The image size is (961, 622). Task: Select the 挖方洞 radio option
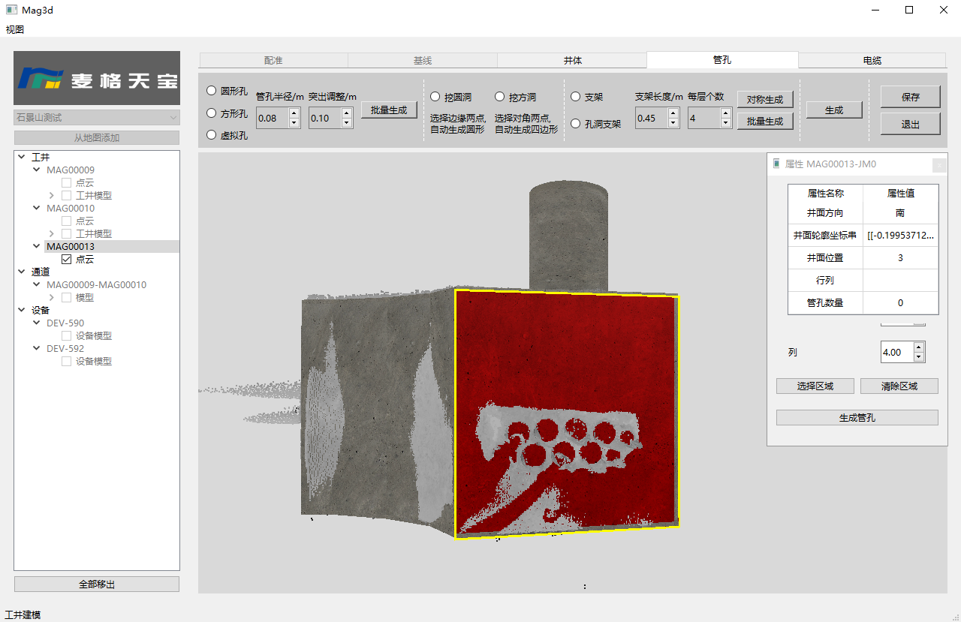coord(500,97)
